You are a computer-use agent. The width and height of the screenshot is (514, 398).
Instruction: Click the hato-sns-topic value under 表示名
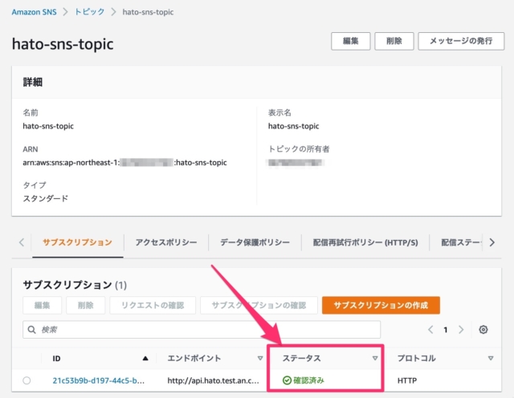294,126
